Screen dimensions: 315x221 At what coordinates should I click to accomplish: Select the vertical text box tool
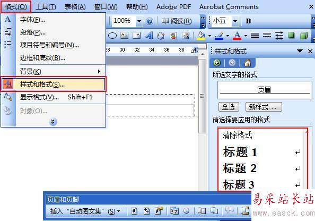click(136, 36)
